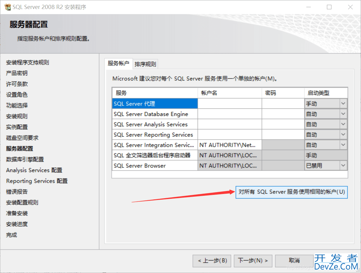Click account cell of SQL Server Browser row
361x273 pixels.
point(230,166)
